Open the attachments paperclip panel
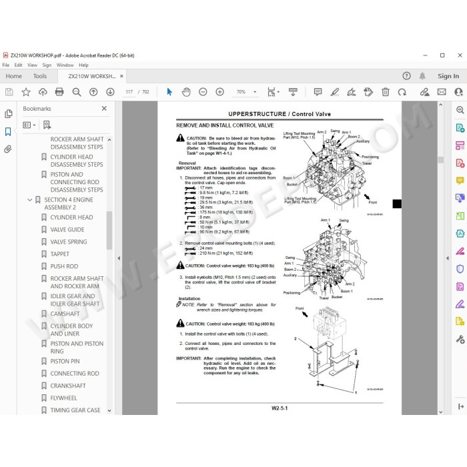The height and width of the screenshot is (467, 467). pyautogui.click(x=8, y=149)
